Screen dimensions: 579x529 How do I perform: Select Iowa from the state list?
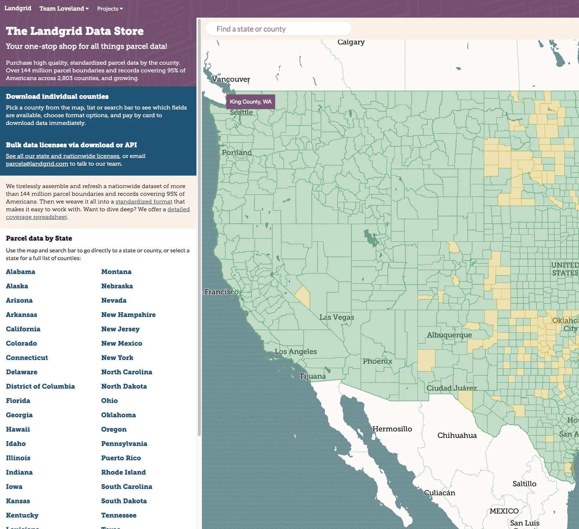click(14, 487)
